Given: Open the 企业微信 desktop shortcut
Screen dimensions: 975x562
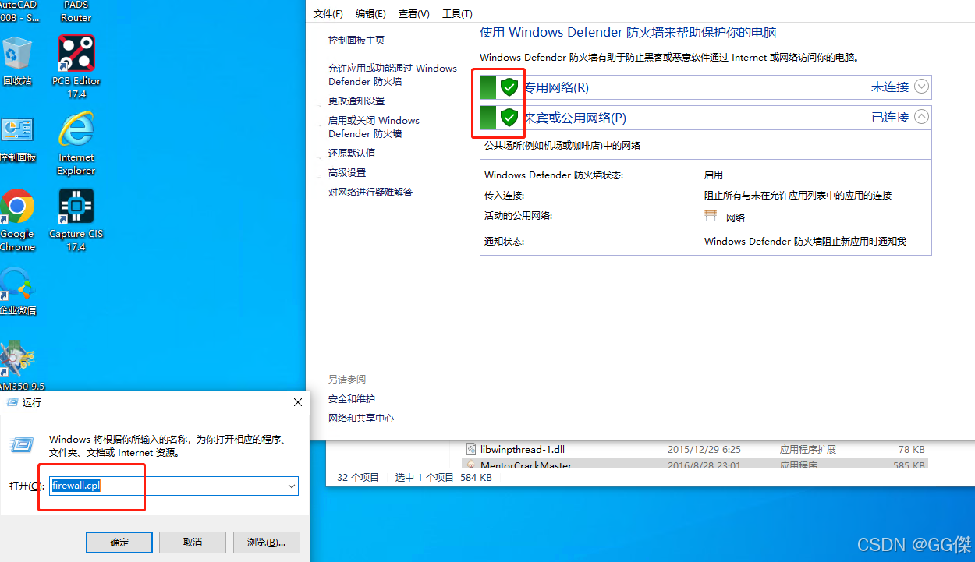Looking at the screenshot, I should click(x=17, y=292).
